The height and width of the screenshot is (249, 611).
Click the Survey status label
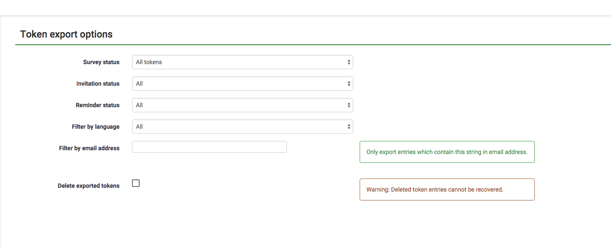[101, 62]
